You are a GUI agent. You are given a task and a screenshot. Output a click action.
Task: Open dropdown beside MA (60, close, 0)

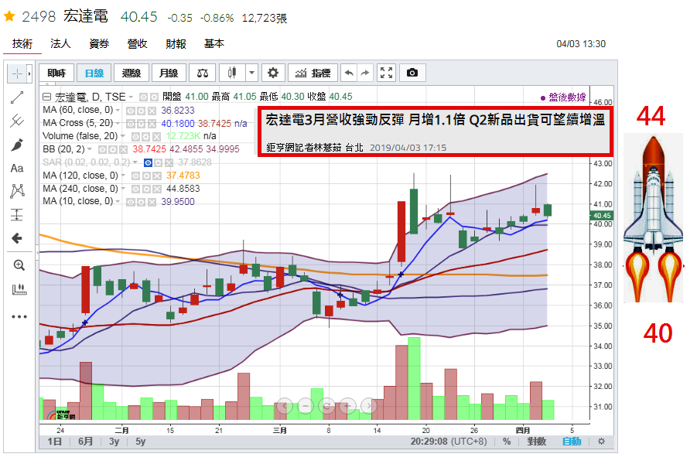pos(118,111)
